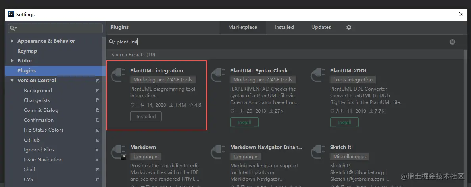
Task: Open the PlantUML integration plugin title
Action: 156,71
